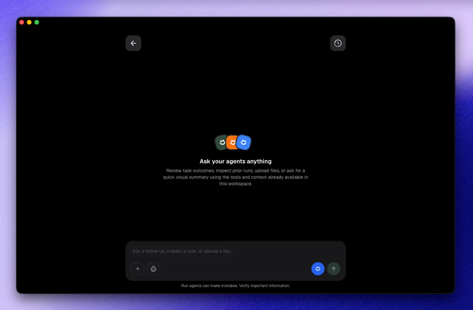Click the orange smiley agent avatar
This screenshot has height=310, width=473.
point(232,142)
